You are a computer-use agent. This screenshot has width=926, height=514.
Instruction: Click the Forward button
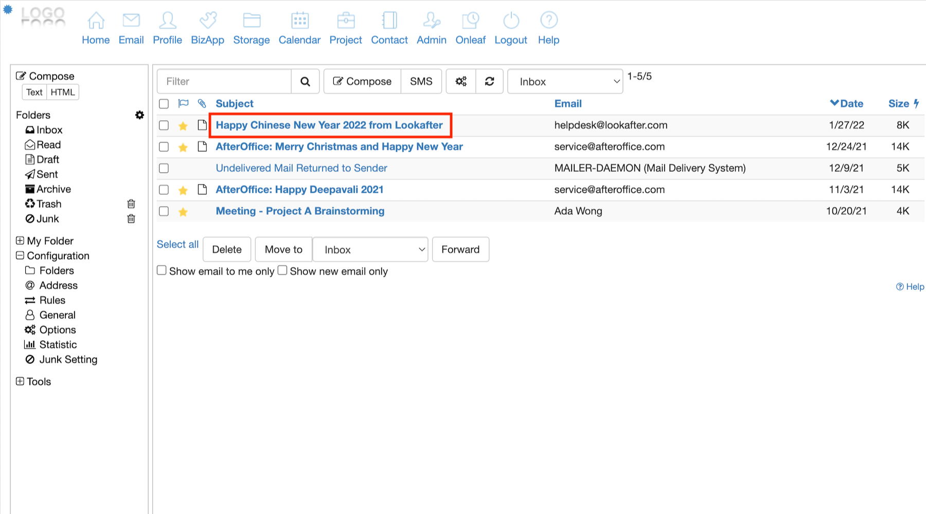(460, 250)
